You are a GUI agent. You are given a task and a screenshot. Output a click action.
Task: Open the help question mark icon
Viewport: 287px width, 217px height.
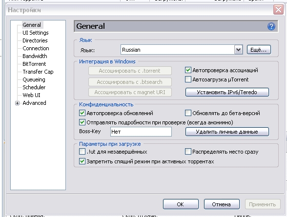(x=271, y=26)
